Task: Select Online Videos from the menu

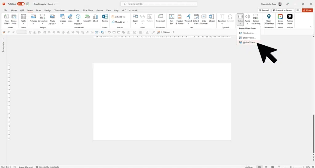Action: click(x=249, y=42)
